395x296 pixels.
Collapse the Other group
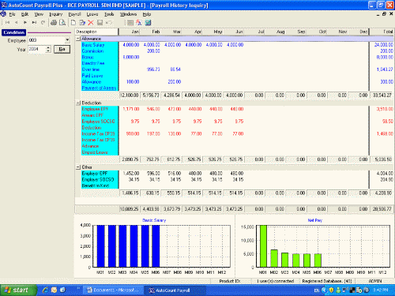tap(78, 167)
